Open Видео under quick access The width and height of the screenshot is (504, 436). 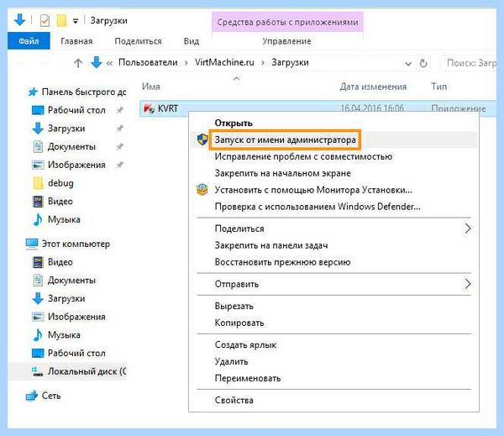(60, 202)
